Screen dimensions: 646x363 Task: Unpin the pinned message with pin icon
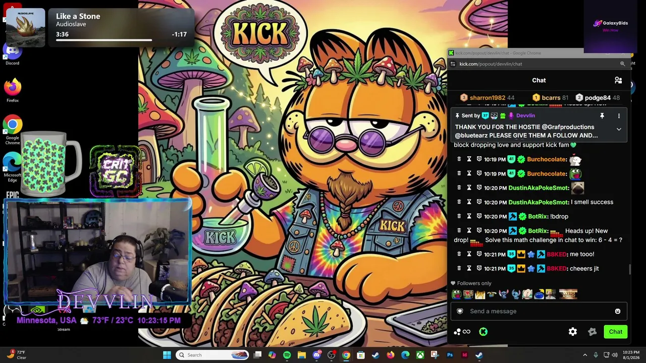tap(602, 116)
